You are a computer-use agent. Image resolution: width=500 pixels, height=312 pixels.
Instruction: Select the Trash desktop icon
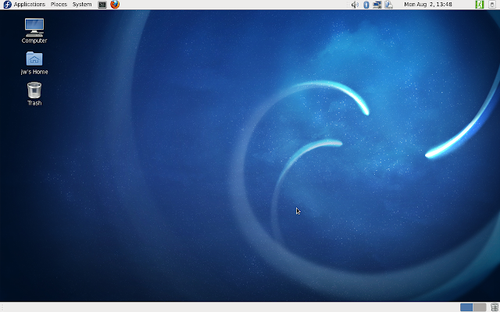pyautogui.click(x=34, y=91)
